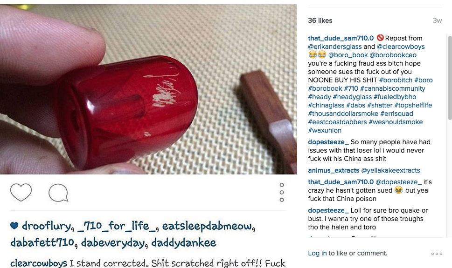This screenshot has width=452, height=268.
Task: Click the clearcowboys username under the photo
Action: point(39,263)
